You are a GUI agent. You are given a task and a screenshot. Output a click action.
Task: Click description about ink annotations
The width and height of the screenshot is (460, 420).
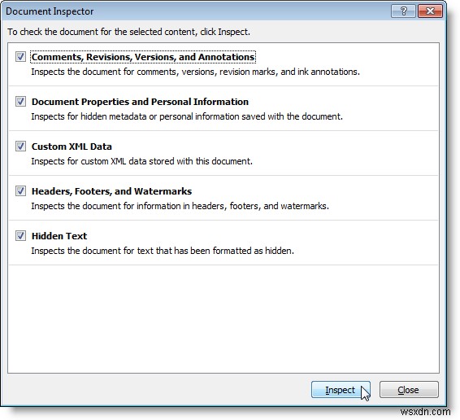195,72
